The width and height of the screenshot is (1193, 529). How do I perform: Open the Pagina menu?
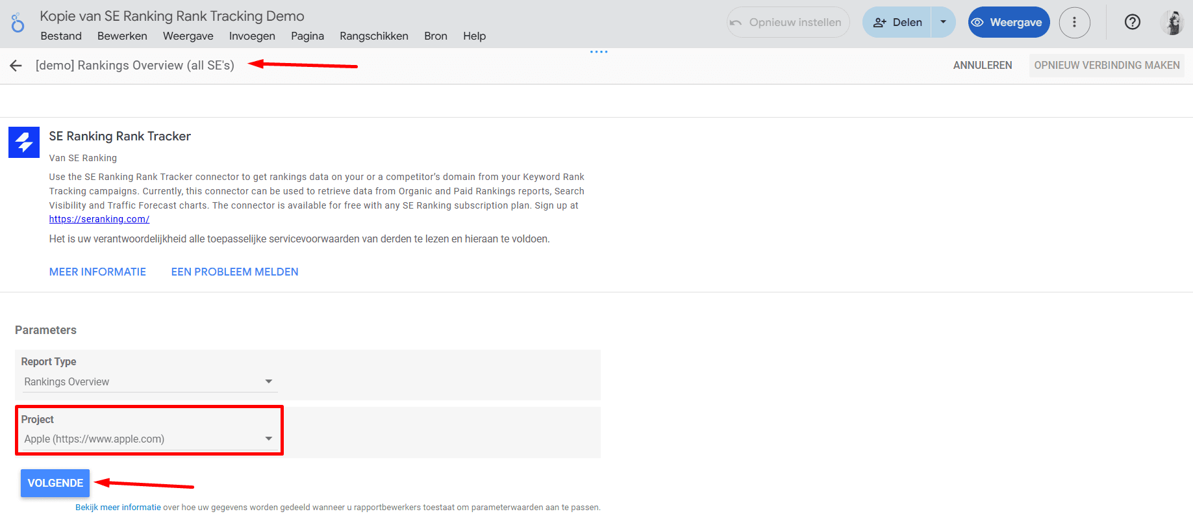click(307, 36)
